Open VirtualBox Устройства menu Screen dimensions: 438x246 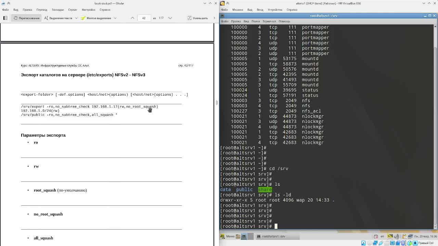[x=275, y=10]
